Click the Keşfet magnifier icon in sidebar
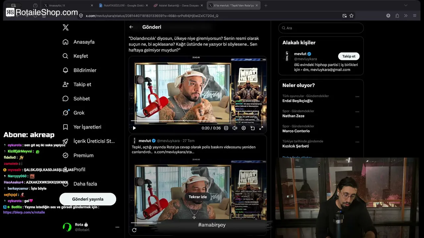Image resolution: width=424 pixels, height=238 pixels. click(x=66, y=56)
